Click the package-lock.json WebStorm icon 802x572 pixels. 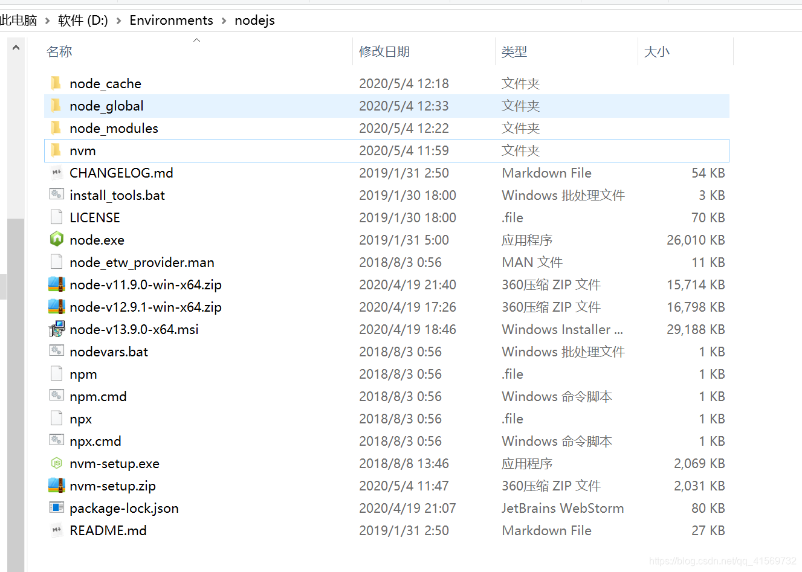tap(56, 507)
